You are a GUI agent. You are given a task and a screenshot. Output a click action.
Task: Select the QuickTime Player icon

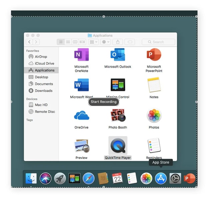click(118, 146)
